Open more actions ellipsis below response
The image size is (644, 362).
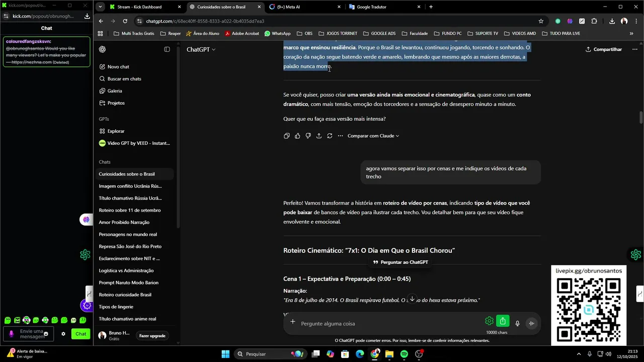(x=340, y=136)
